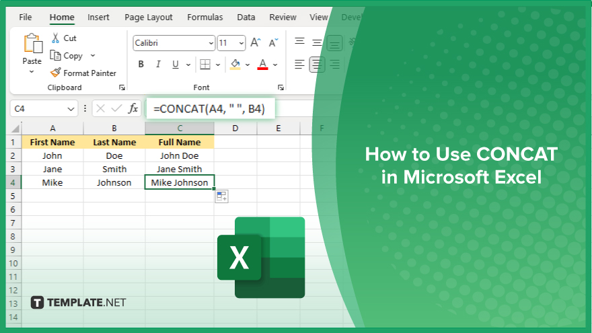Click the Copy icon

pos(55,55)
